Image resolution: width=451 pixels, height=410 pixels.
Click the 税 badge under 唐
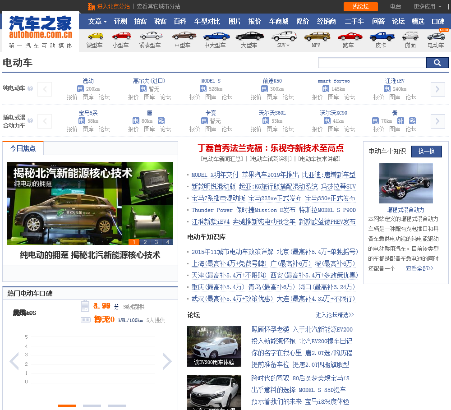[161, 121]
